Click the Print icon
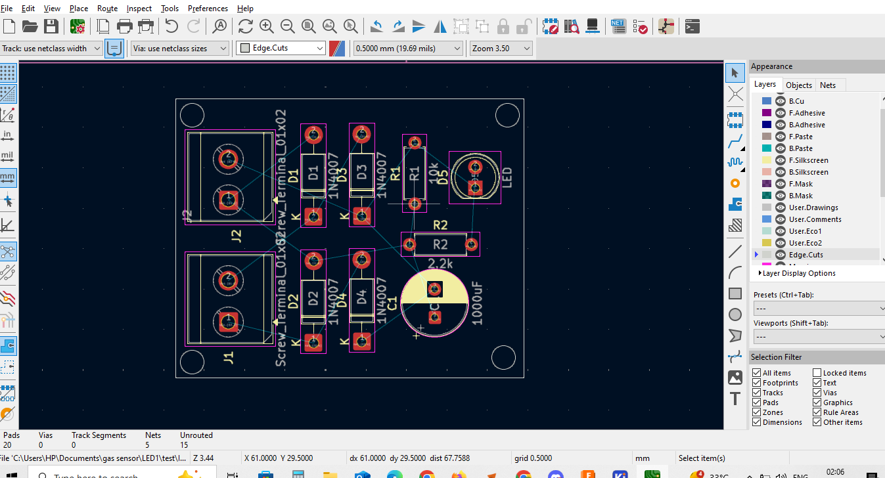 click(x=124, y=26)
